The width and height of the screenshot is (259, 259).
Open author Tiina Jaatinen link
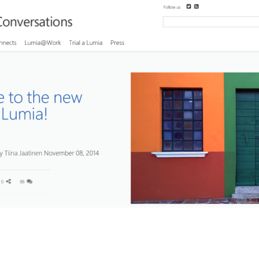pos(23,153)
